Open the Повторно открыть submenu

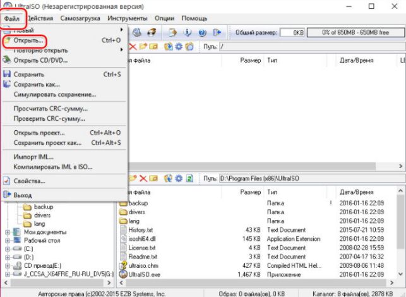tap(64, 51)
